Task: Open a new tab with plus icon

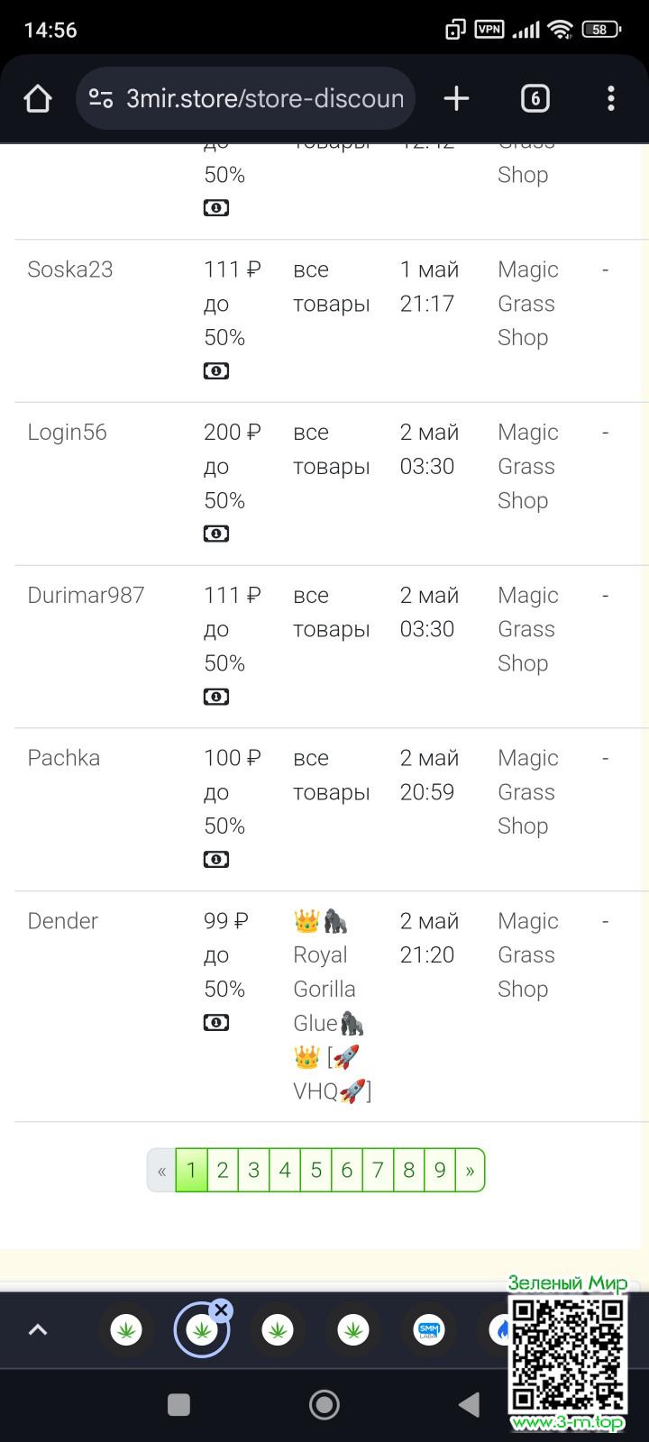Action: click(x=457, y=98)
